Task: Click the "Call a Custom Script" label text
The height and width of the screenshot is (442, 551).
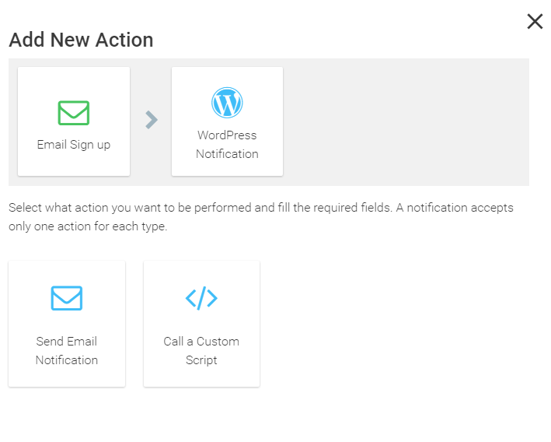Action: tap(201, 351)
